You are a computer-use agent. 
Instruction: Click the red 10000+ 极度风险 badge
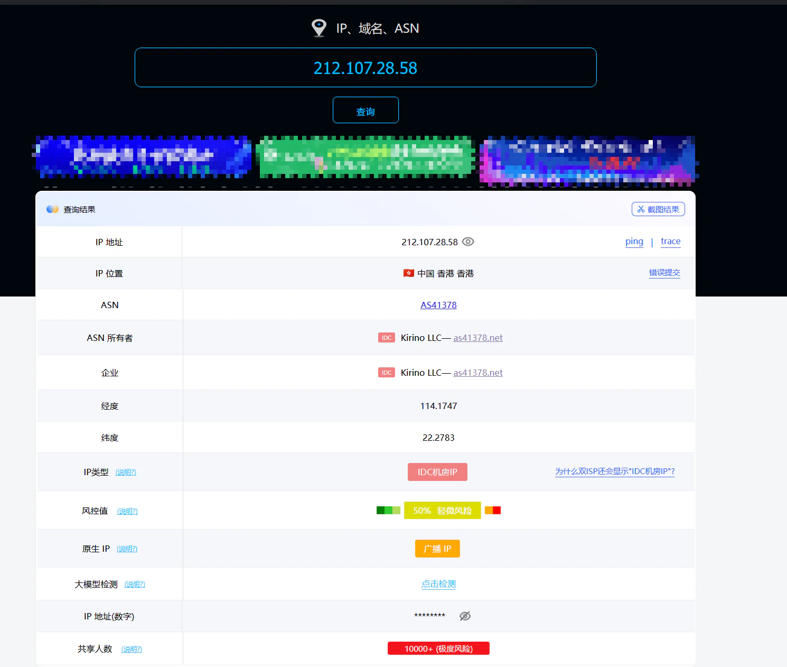(438, 648)
